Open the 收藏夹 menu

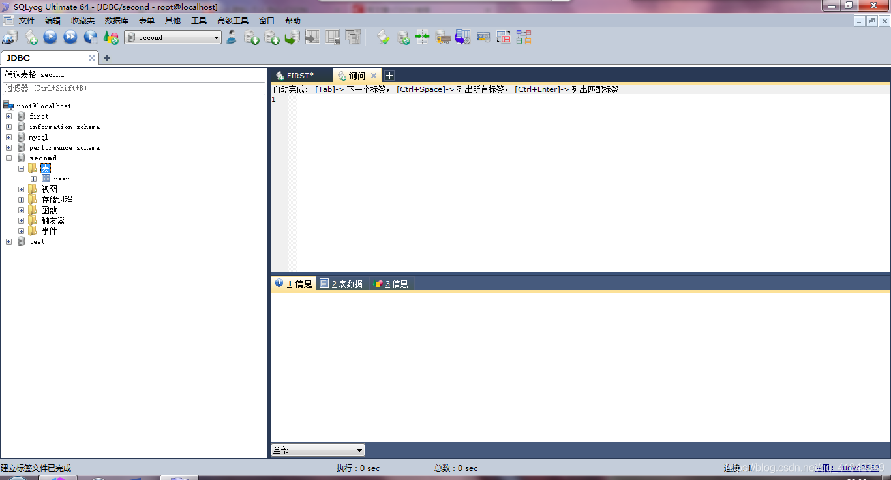click(x=83, y=21)
